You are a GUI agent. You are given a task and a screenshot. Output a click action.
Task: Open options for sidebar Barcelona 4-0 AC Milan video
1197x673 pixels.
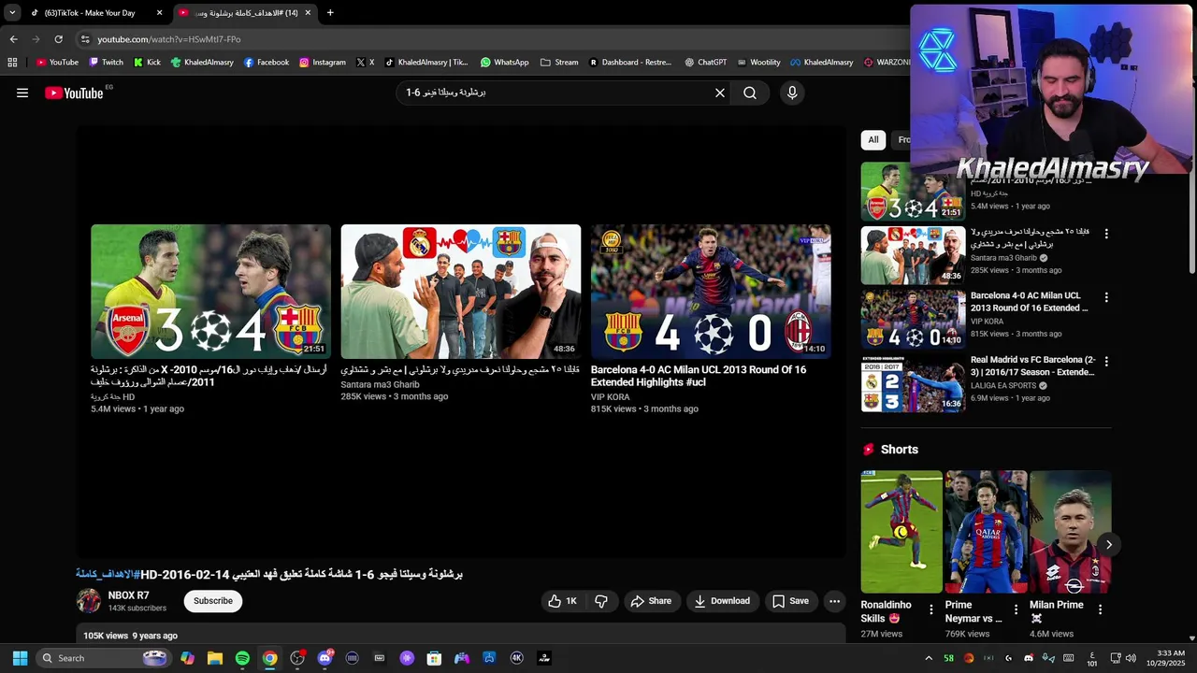click(1106, 297)
